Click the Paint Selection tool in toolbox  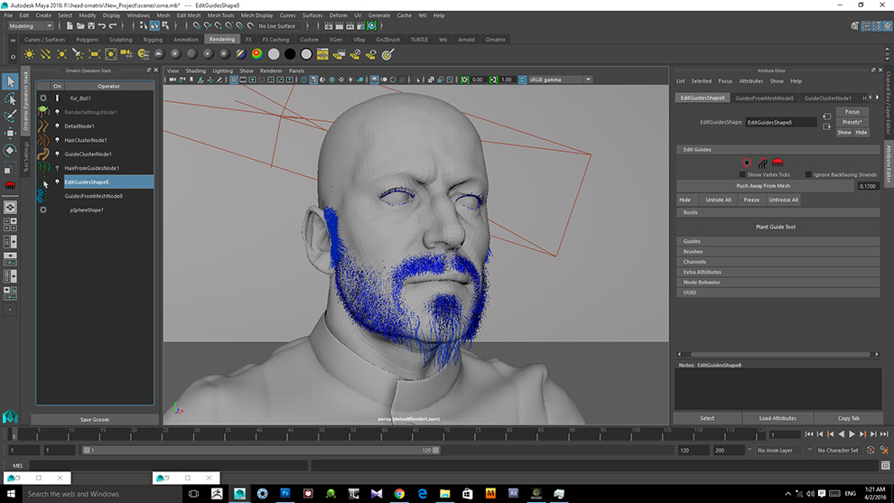pyautogui.click(x=10, y=116)
